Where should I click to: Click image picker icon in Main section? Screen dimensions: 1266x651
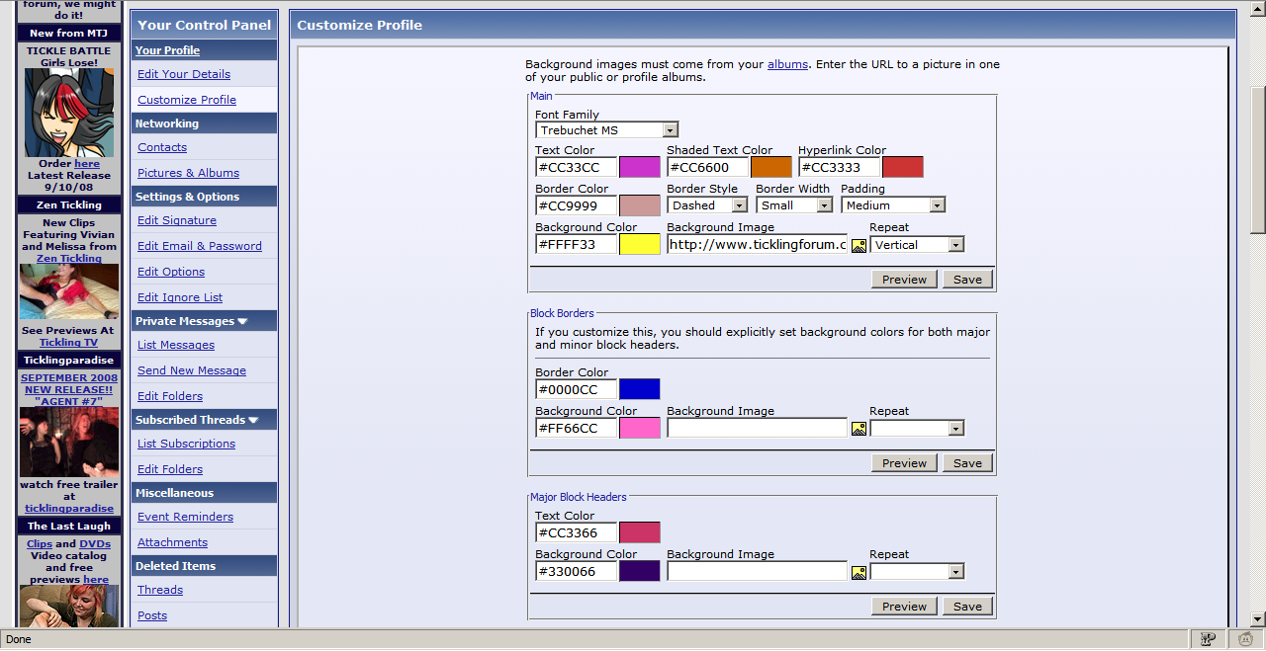(859, 245)
